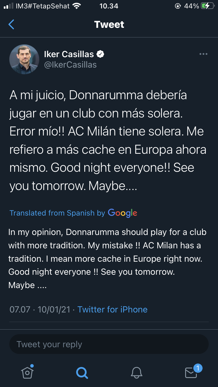
Task: Open the Twitter for iPhone link
Action: 112,310
